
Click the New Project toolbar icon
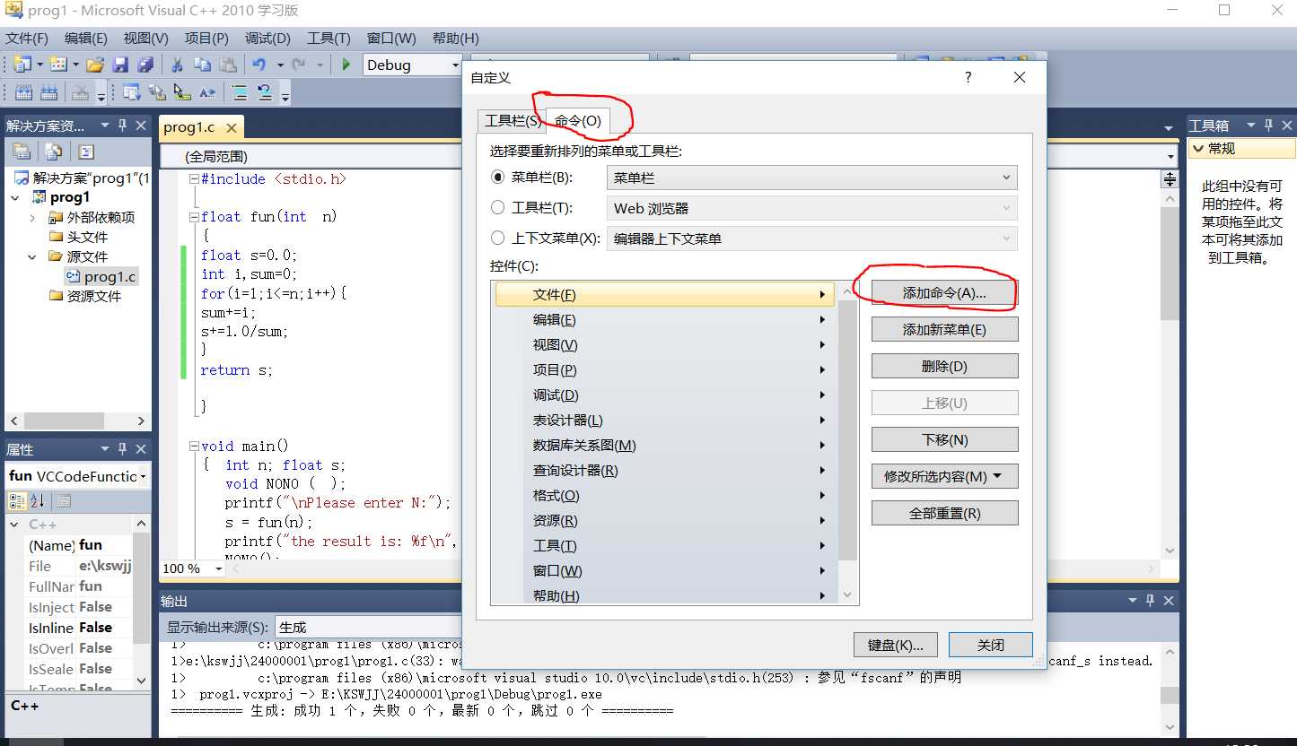22,65
